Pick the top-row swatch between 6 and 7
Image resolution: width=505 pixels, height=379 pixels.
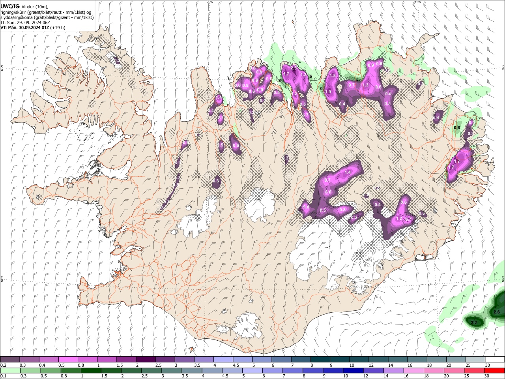[281, 360]
